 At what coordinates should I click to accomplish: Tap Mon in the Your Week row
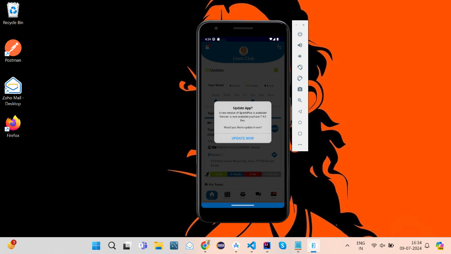[271, 95]
